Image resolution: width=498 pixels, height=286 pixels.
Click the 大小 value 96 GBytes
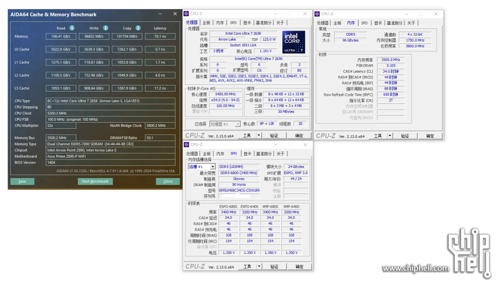coord(350,40)
